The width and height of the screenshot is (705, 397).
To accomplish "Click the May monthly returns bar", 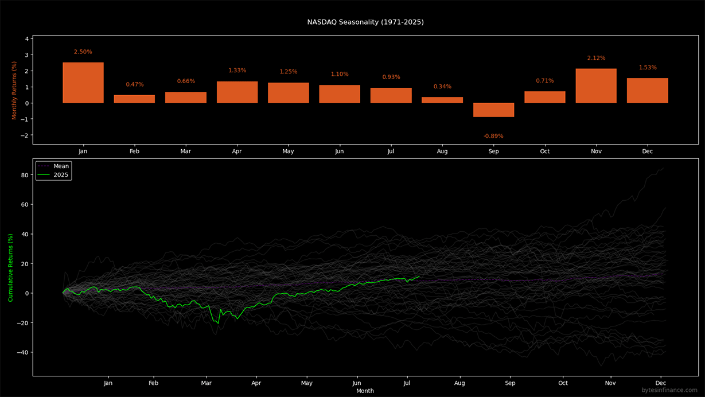I will tap(289, 93).
